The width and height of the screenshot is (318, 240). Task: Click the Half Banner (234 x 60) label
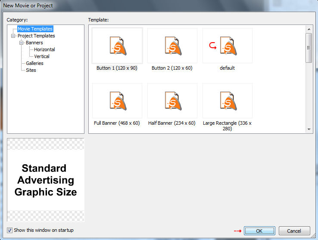(x=172, y=123)
